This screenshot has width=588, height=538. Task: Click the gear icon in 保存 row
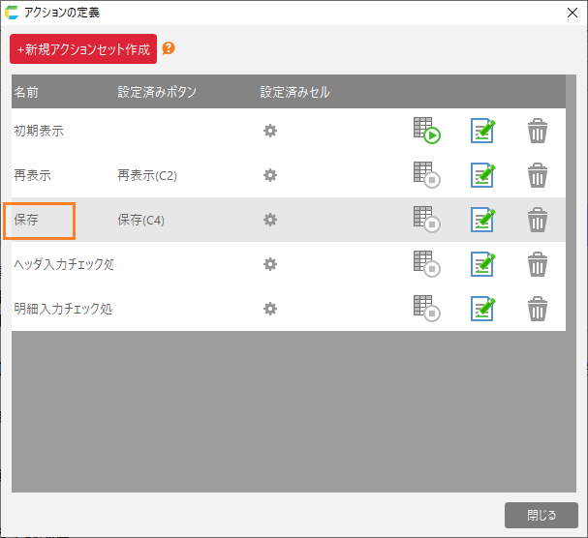coord(270,220)
